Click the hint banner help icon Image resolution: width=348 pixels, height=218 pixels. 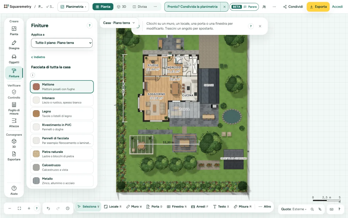pos(251,26)
